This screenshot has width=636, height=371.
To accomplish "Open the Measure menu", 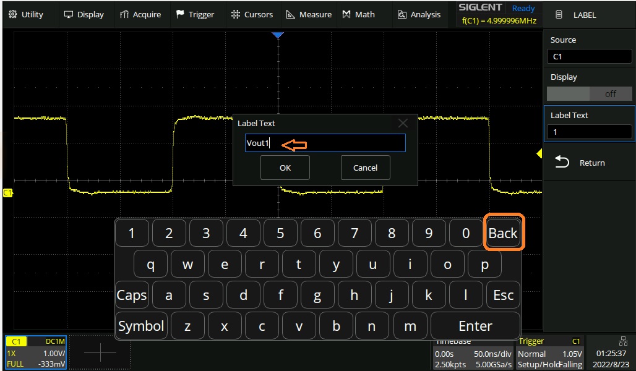I will coord(309,14).
